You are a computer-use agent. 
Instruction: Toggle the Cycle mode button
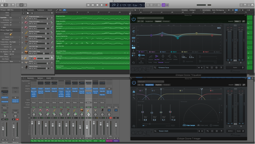pyautogui.click(x=148, y=5)
